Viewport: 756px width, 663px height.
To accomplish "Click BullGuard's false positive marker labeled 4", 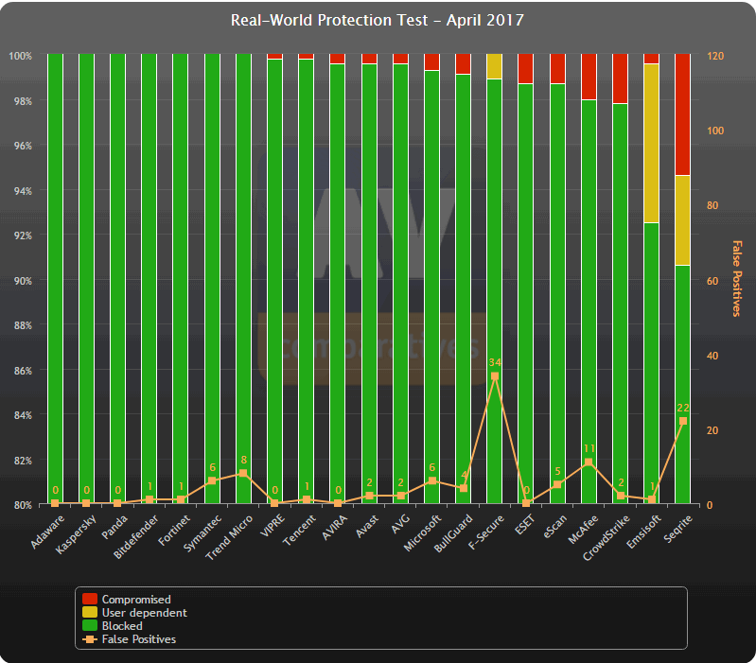I will coord(464,488).
